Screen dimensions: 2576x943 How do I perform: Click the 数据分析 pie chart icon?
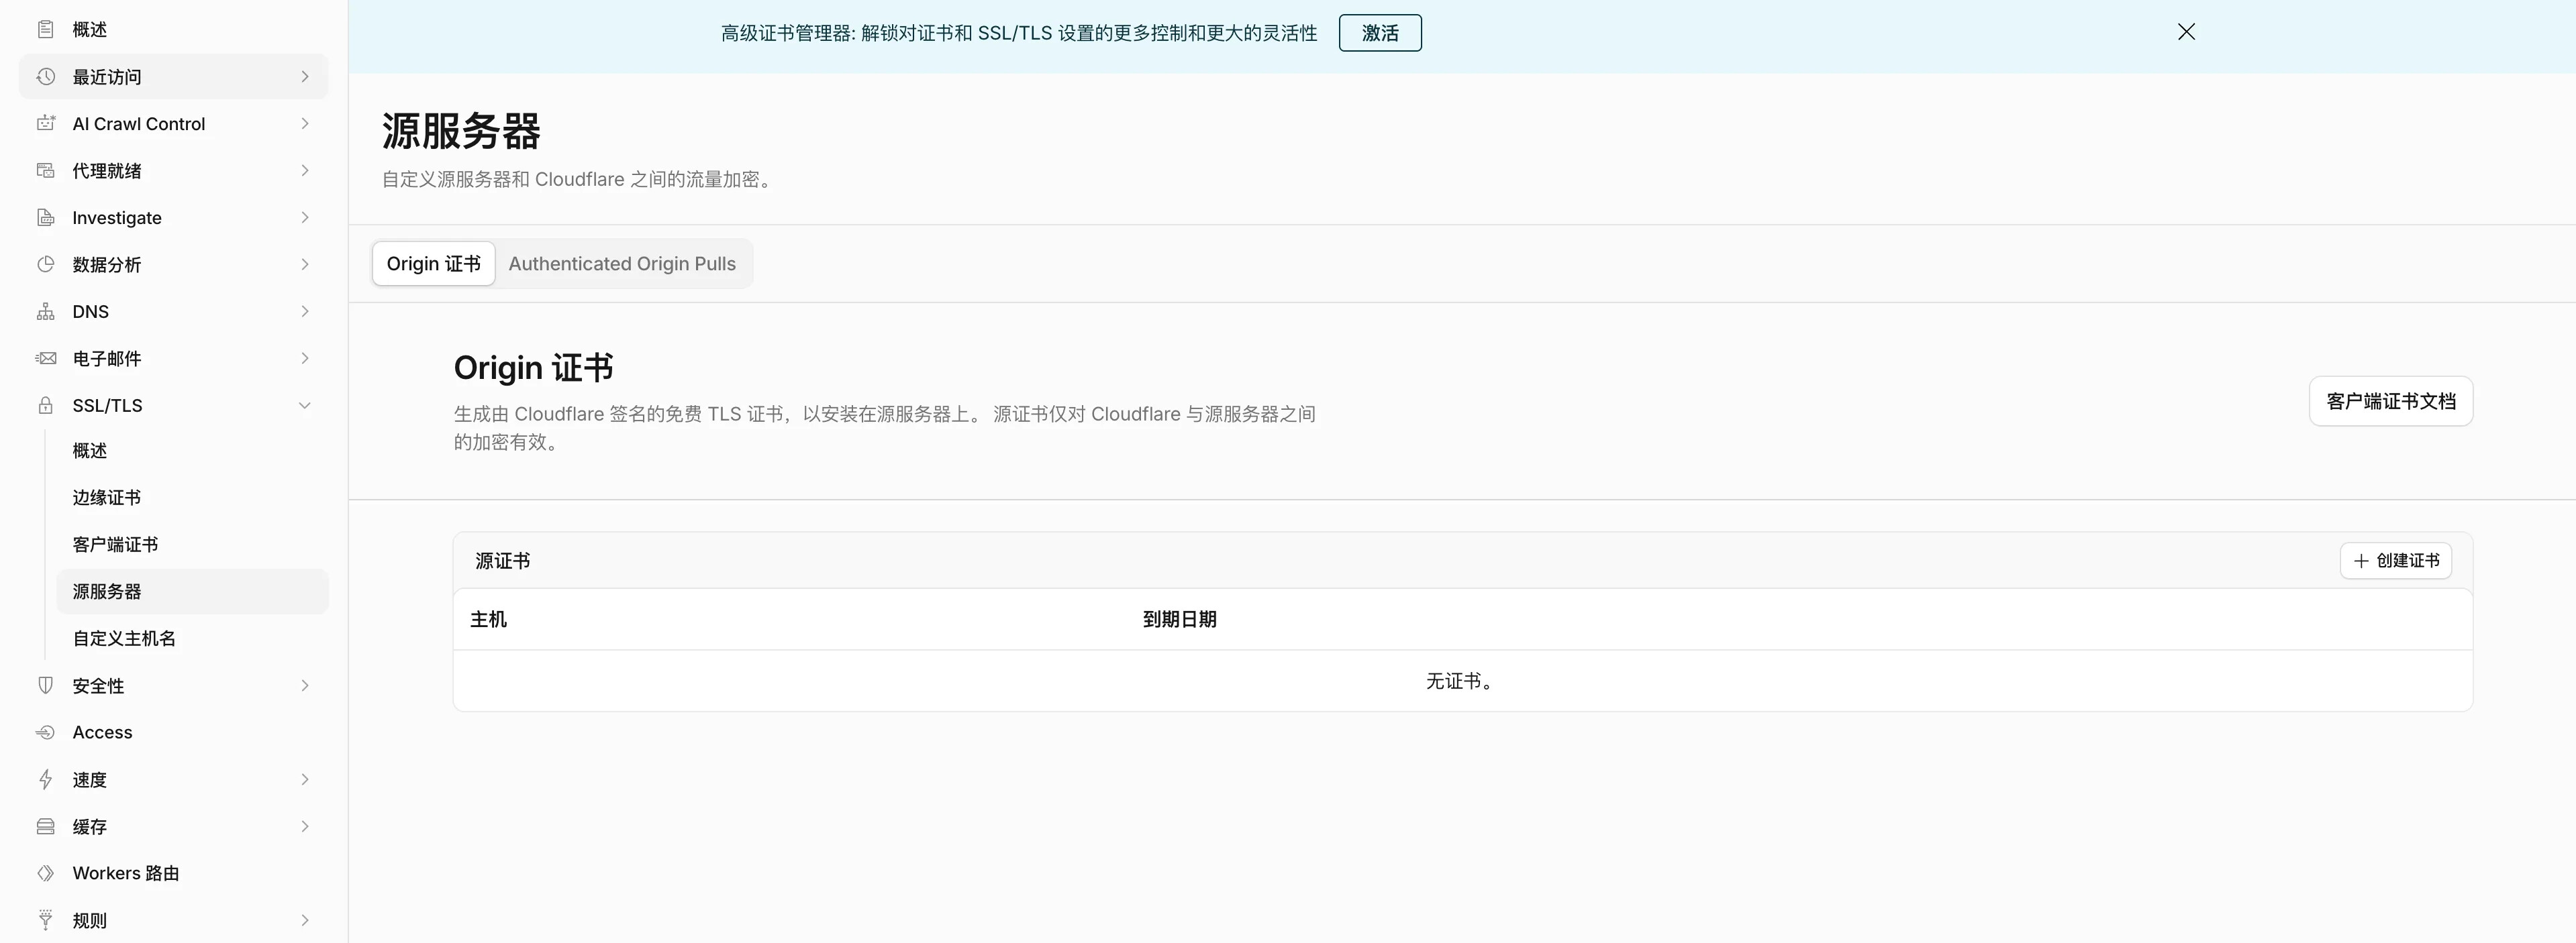click(x=45, y=265)
